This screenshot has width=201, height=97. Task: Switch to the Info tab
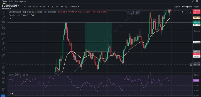tap(11, 2)
